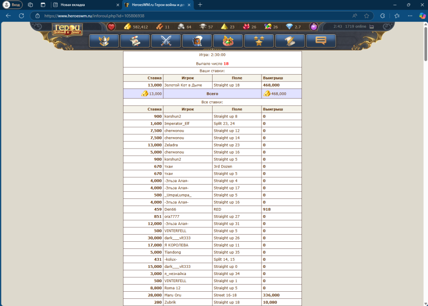428x306 pixels.
Task: Open player Tiandong profile link
Action: 173,252
